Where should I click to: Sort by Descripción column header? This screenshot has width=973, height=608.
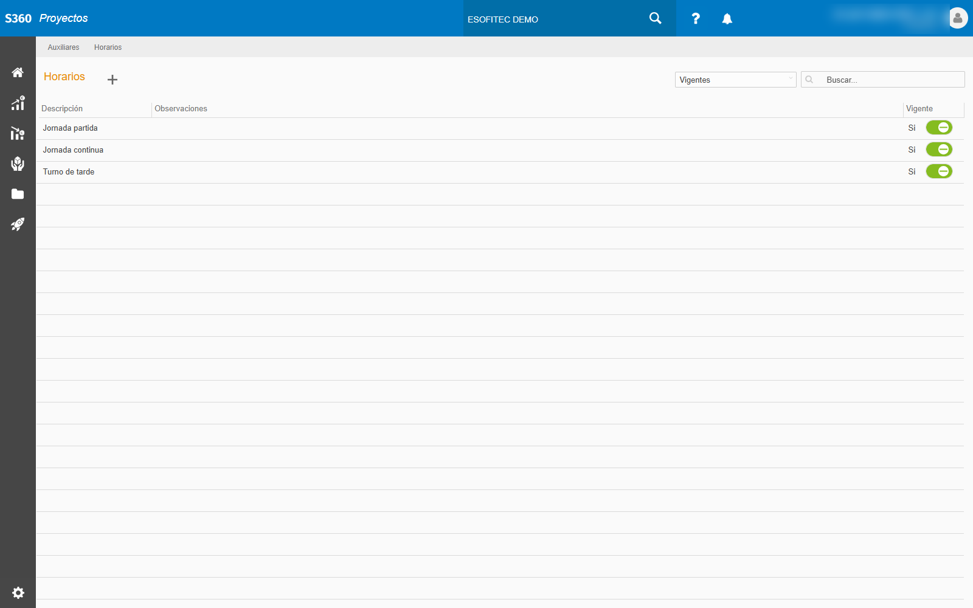click(x=62, y=109)
